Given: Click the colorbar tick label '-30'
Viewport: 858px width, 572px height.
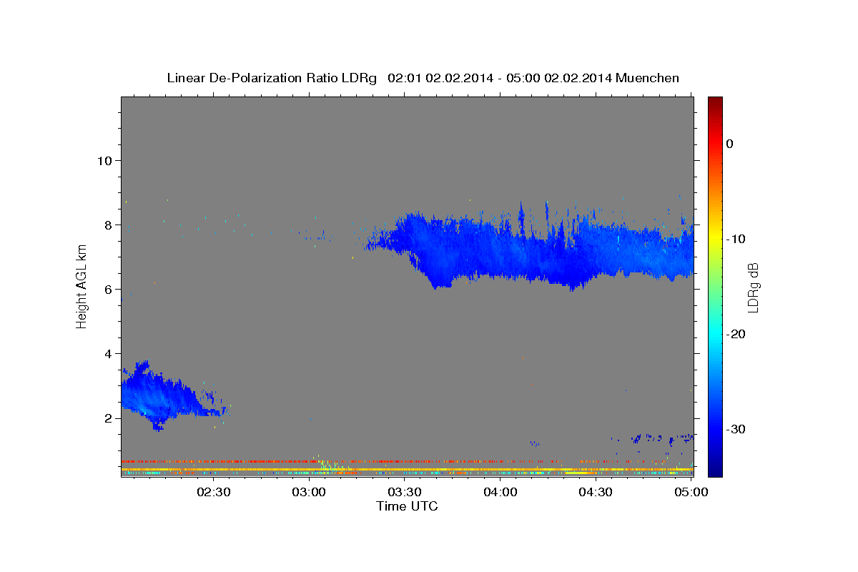Looking at the screenshot, I should (x=736, y=429).
